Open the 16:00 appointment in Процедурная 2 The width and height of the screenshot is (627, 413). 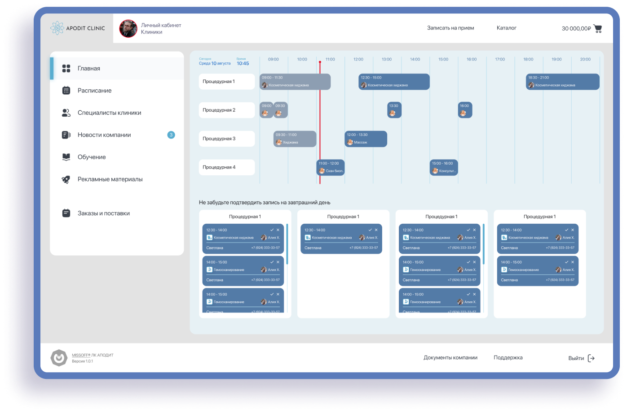(x=465, y=110)
